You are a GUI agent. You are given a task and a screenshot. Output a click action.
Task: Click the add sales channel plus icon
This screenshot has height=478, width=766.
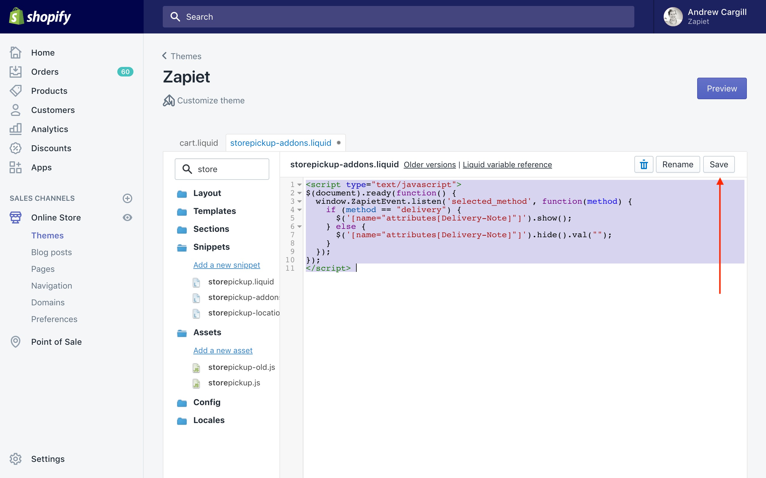click(x=127, y=198)
